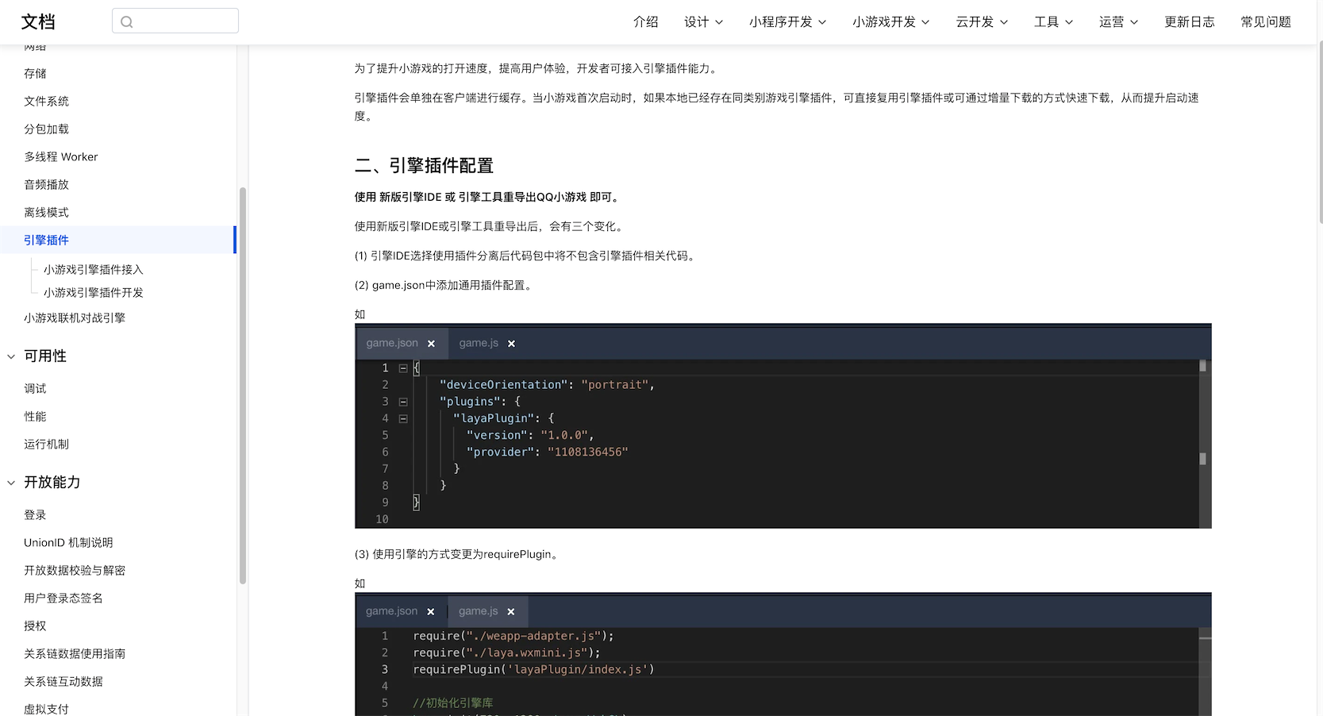This screenshot has width=1323, height=716.
Task: Open the 介绍 nav item
Action: tap(646, 21)
